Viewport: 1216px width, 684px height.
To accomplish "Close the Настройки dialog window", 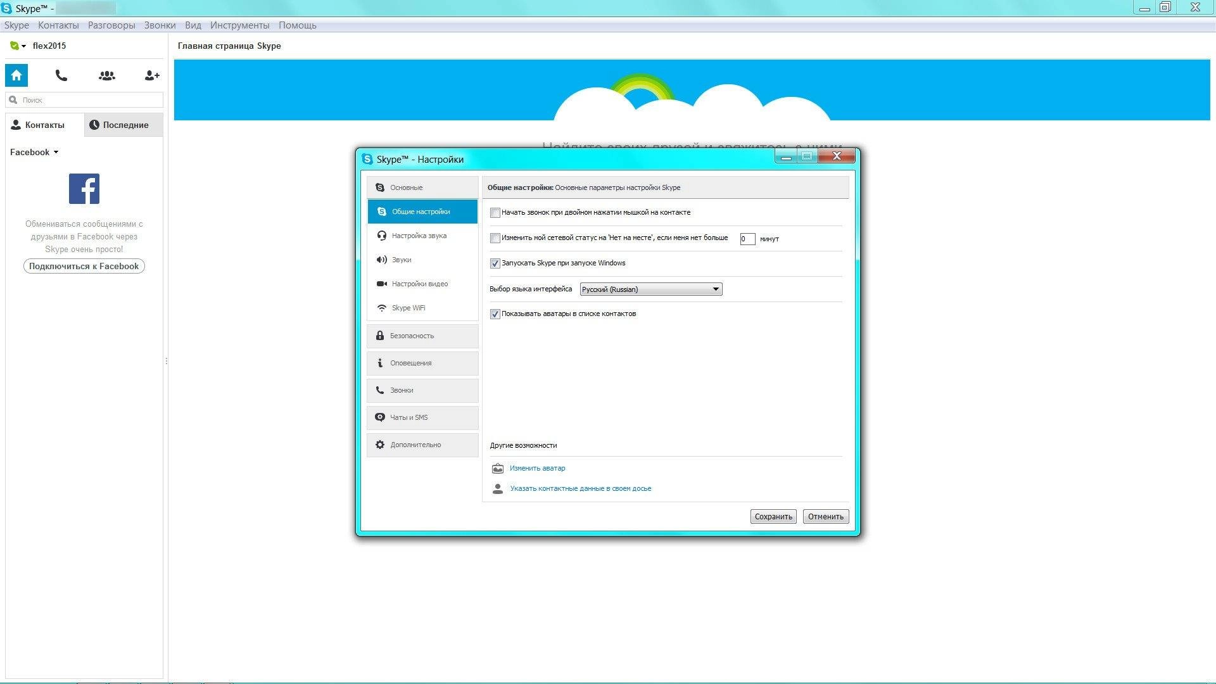I will [x=837, y=156].
